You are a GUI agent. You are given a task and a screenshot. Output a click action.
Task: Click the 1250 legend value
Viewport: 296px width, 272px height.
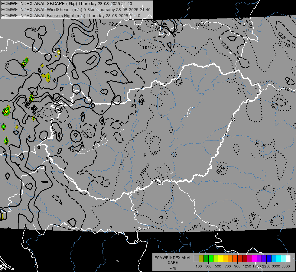(x=247, y=266)
